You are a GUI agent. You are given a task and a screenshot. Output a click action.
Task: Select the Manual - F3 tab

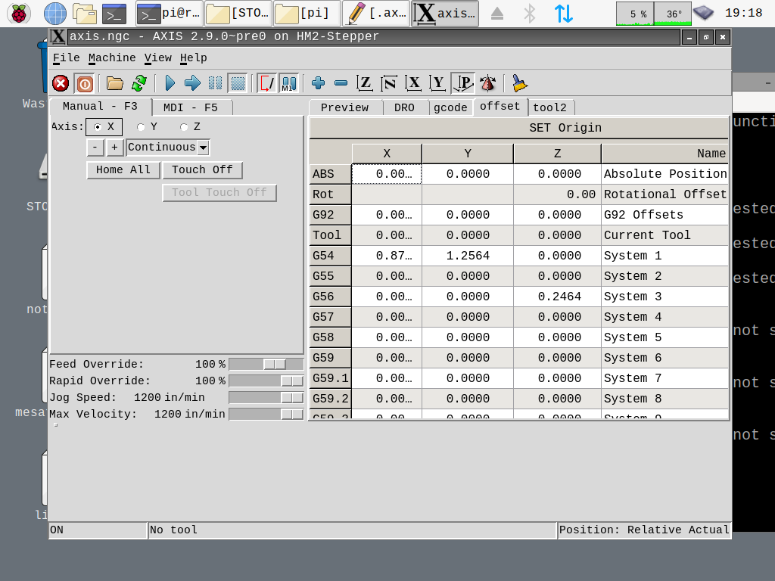click(x=101, y=106)
